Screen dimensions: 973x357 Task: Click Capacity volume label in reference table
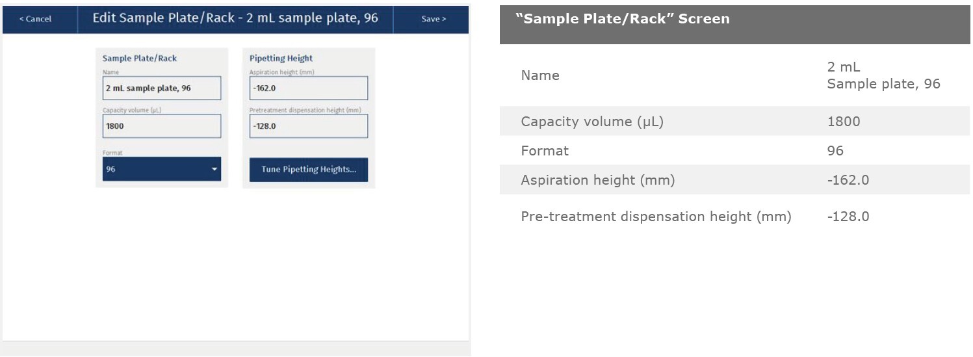click(592, 122)
